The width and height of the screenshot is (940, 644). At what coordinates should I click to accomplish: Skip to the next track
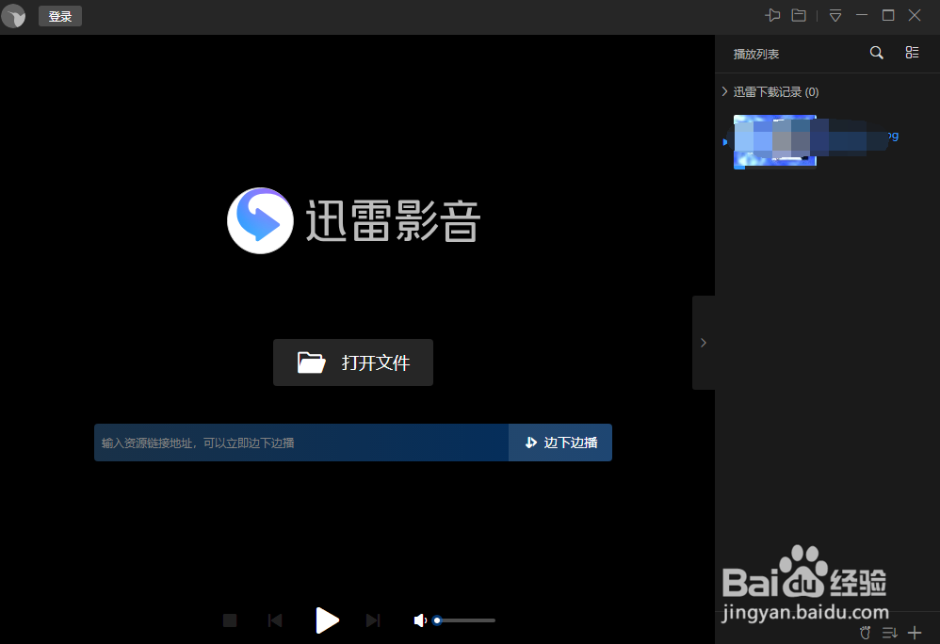(373, 620)
